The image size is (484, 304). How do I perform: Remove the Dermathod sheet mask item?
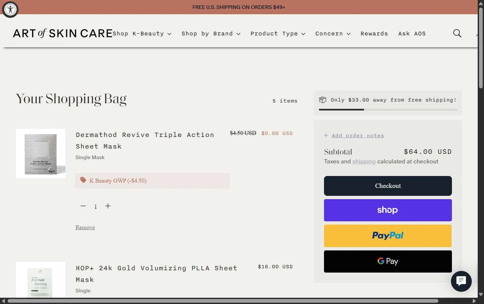(85, 227)
